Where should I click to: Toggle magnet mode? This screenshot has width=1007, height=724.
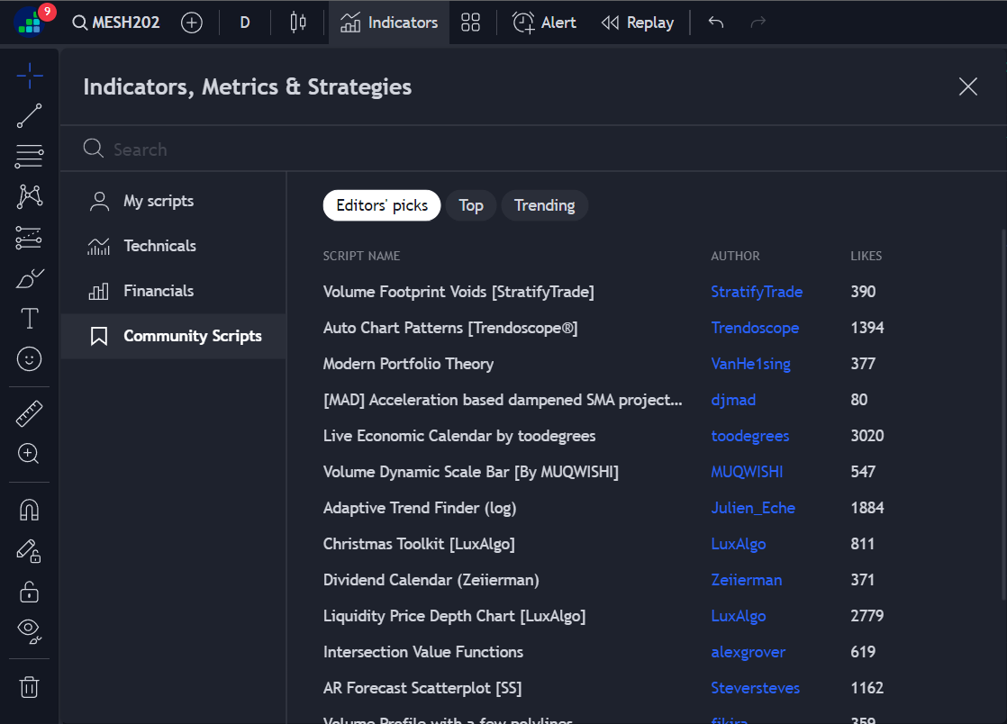30,511
